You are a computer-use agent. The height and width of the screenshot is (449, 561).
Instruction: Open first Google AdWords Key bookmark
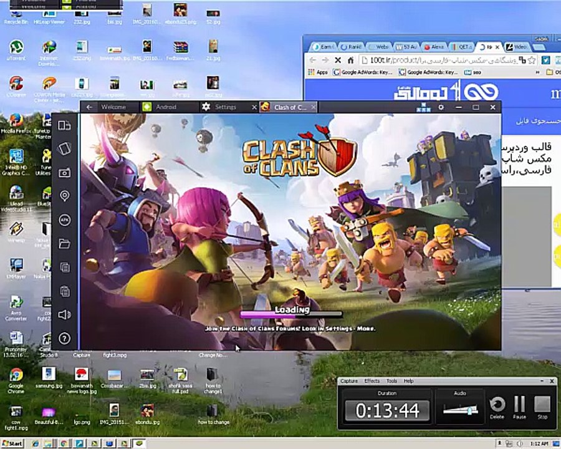click(x=362, y=72)
